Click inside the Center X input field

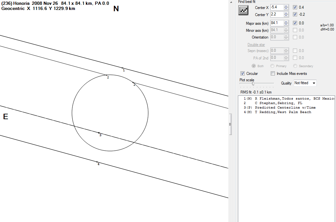point(277,7)
